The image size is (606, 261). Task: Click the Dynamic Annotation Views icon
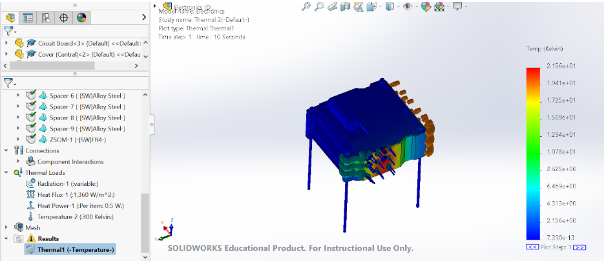tap(359, 6)
